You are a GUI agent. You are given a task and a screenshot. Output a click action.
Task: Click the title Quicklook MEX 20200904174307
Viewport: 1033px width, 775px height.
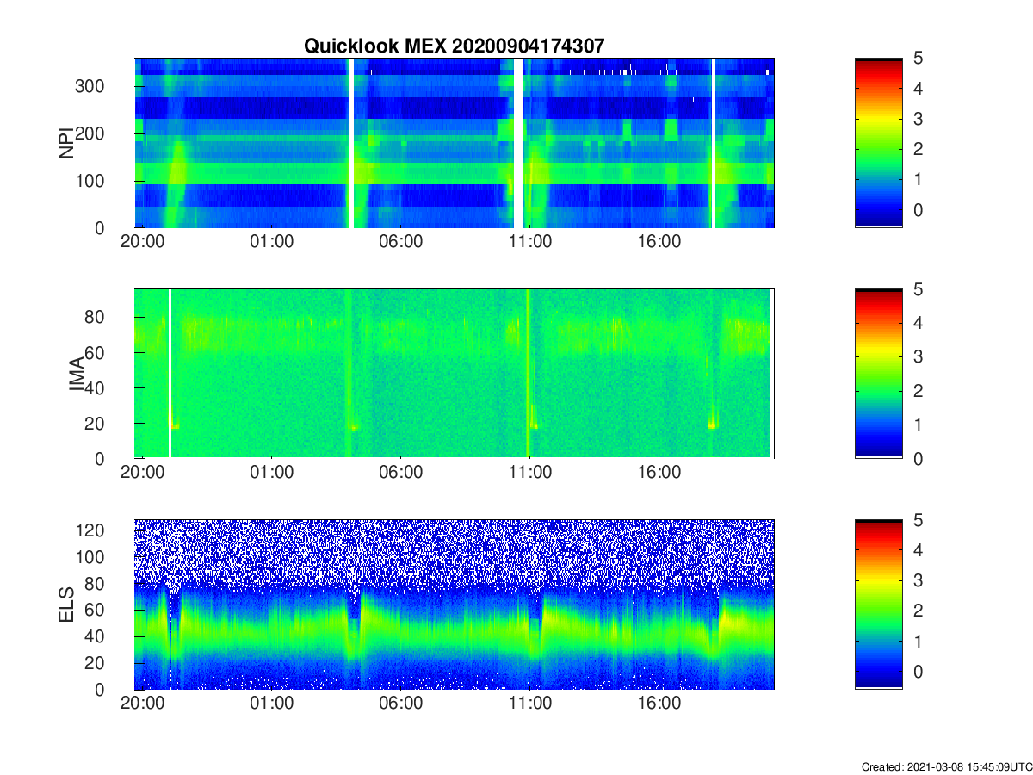pos(455,46)
